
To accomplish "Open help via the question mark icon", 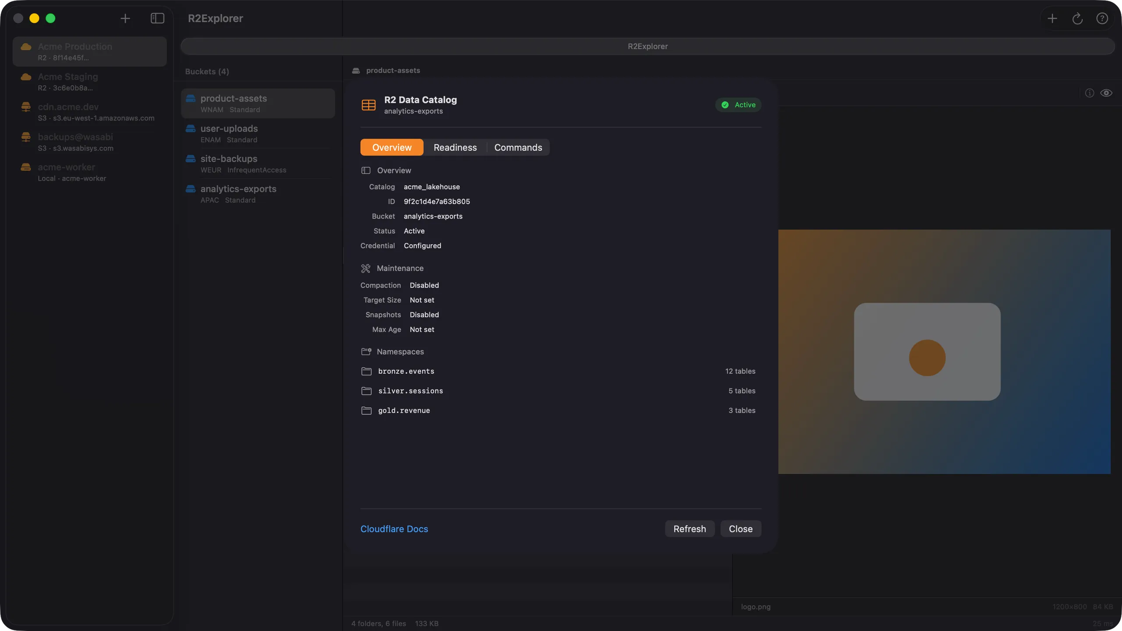I will tap(1102, 18).
